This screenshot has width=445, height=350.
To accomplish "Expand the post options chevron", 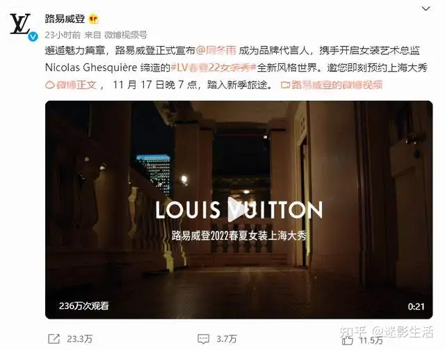I will [x=426, y=9].
